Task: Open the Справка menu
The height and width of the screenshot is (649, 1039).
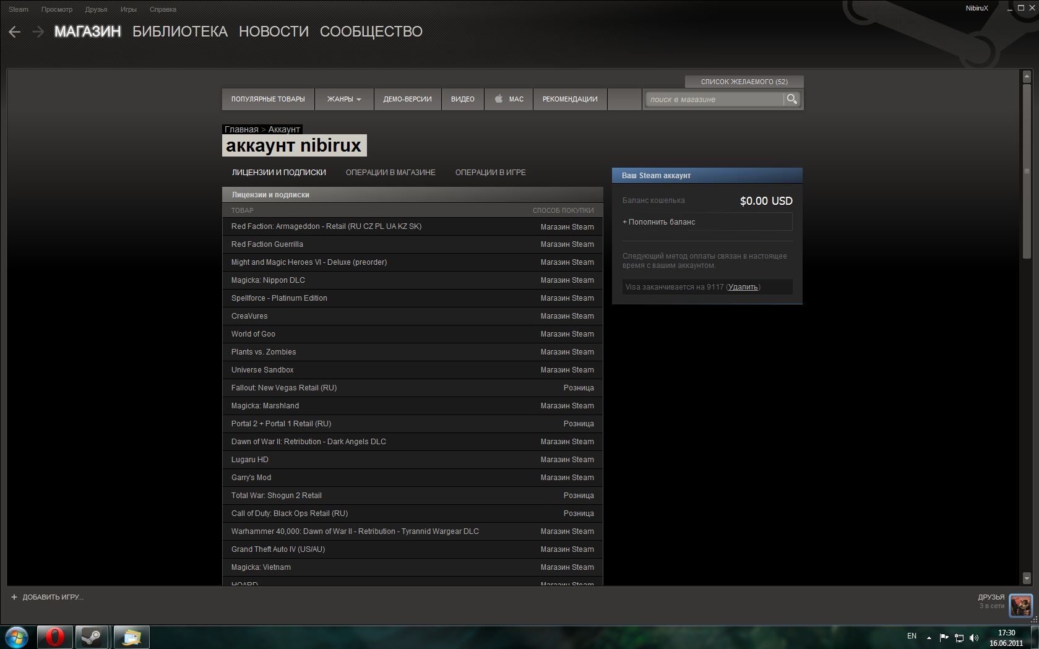Action: [163, 9]
